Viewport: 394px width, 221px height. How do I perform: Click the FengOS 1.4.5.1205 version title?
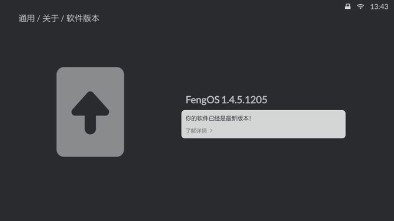226,100
